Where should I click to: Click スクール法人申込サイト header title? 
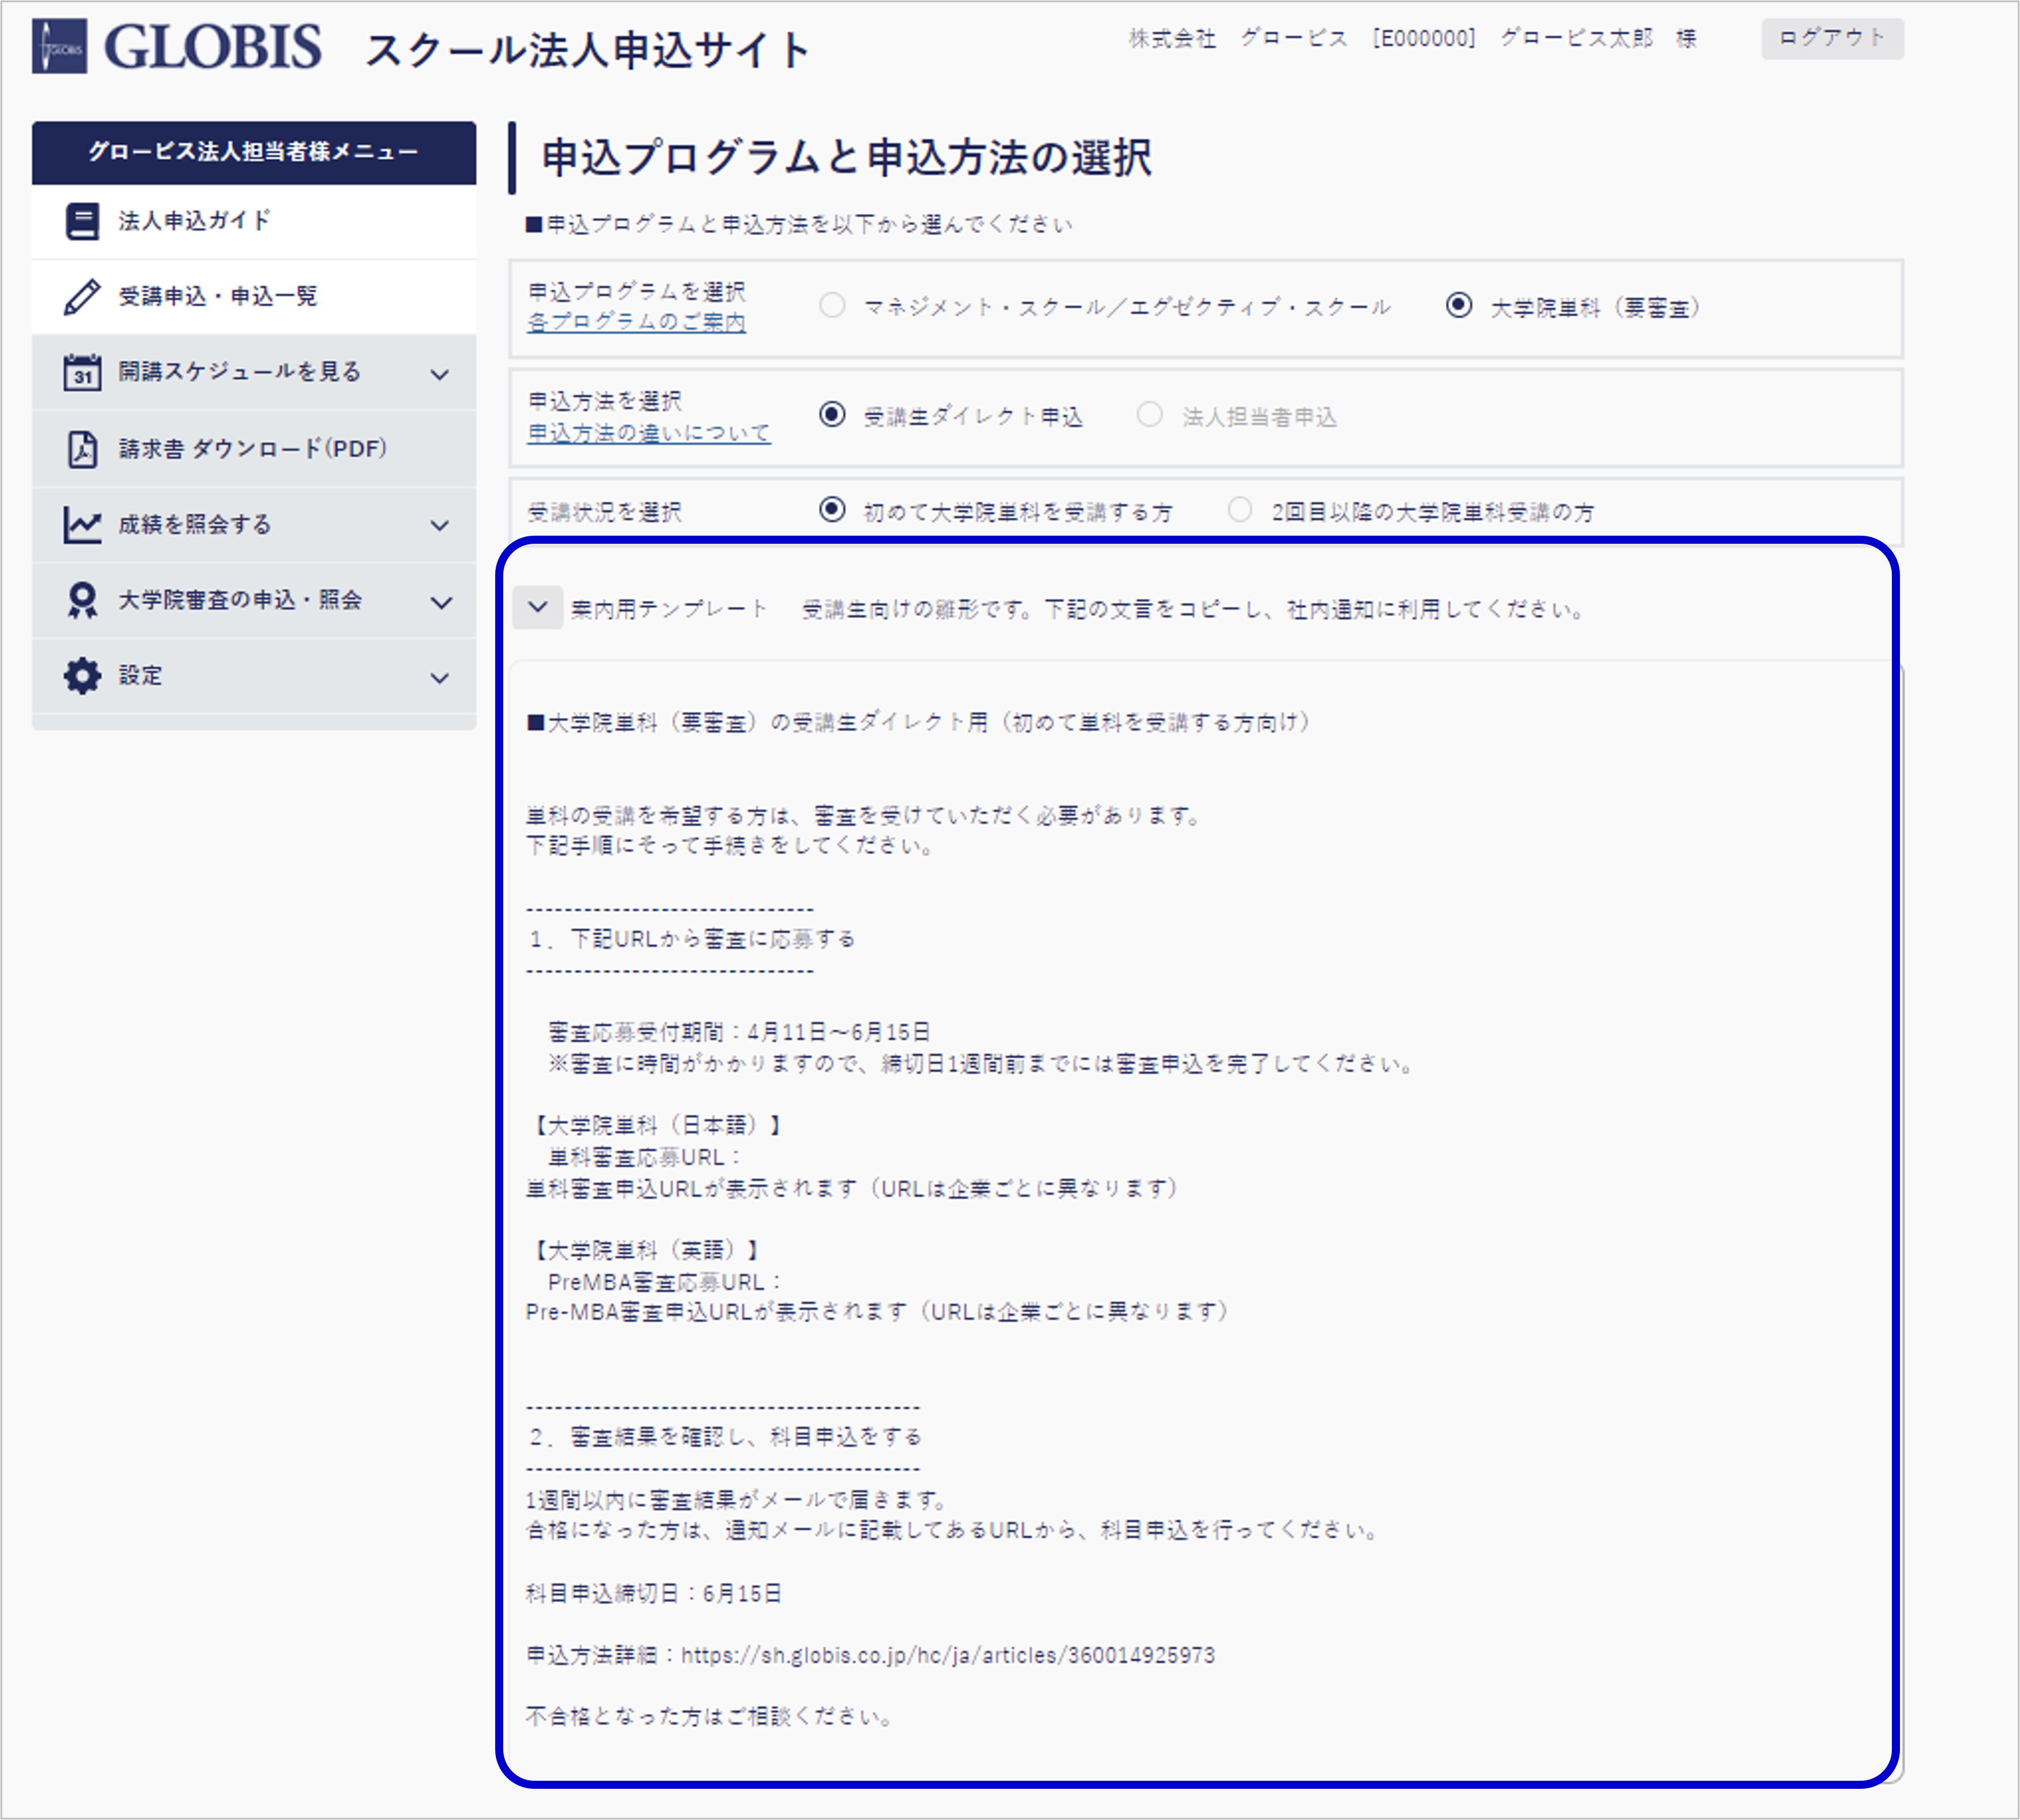588,51
